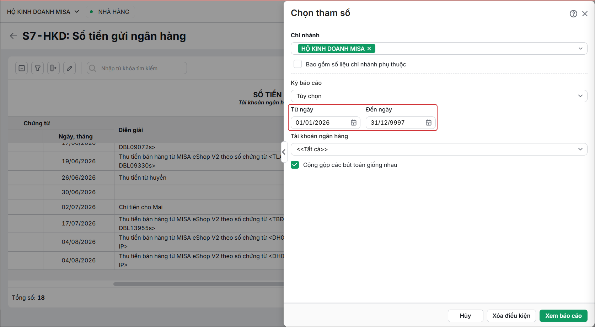Select the NHÀ HÀNG mode badge
595x327 pixels.
110,12
